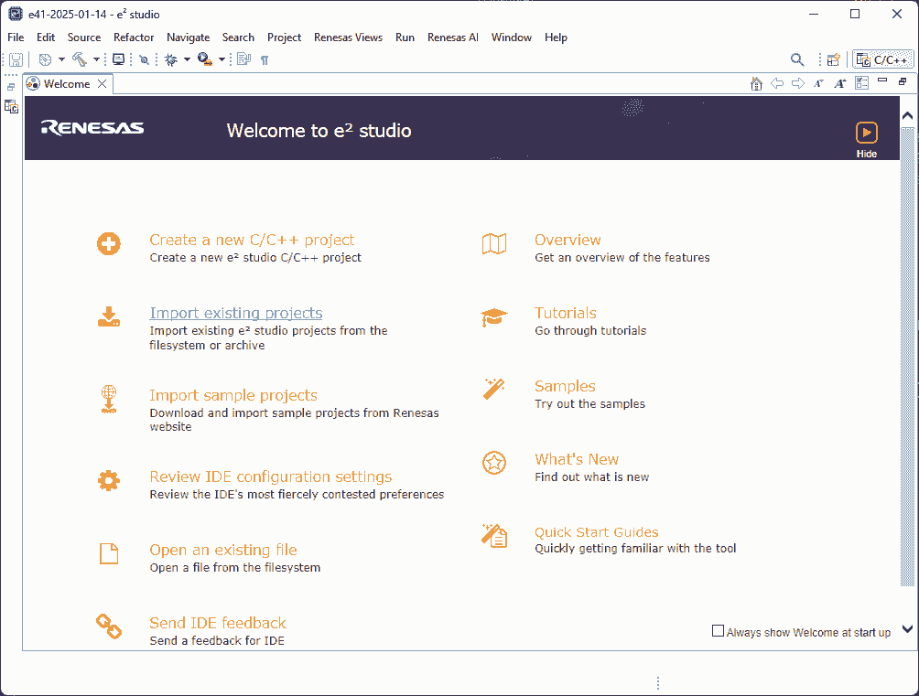Expand the Debug dropdown arrow
The image size is (919, 696).
tap(187, 60)
